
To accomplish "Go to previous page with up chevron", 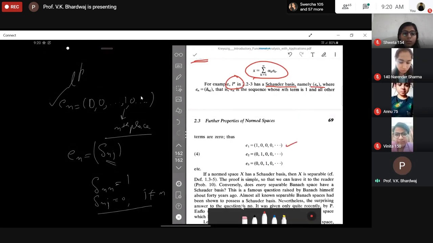I will [179, 145].
